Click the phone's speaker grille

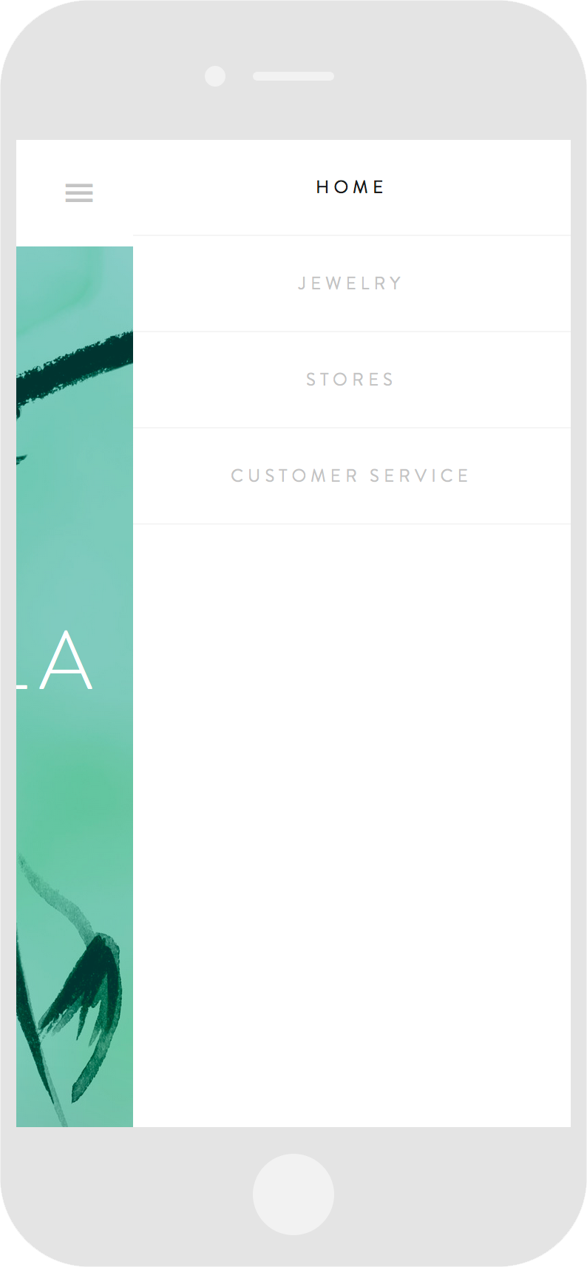tap(293, 76)
